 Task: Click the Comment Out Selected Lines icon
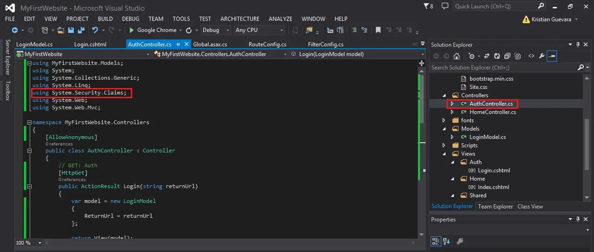click(x=354, y=30)
